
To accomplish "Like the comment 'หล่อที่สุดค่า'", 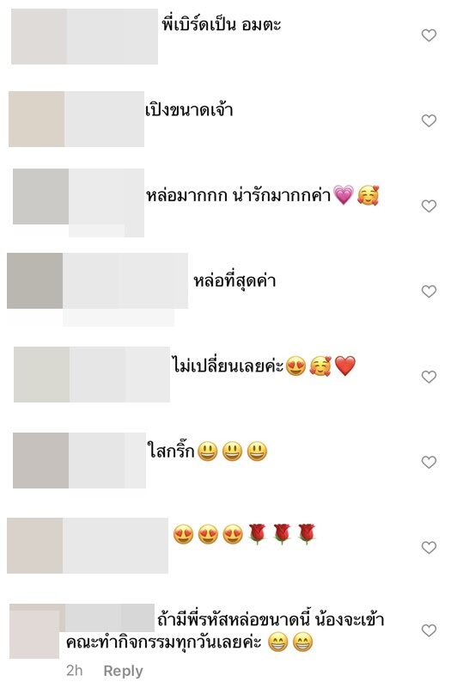I will click(x=429, y=292).
